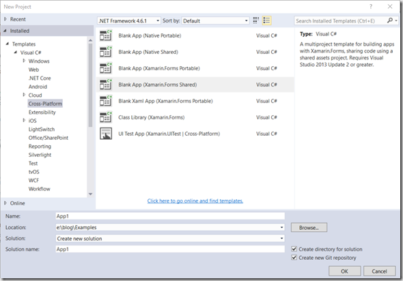Click the Search Installed Templates box
Viewport: 403px width, 281px height.
tap(340, 20)
